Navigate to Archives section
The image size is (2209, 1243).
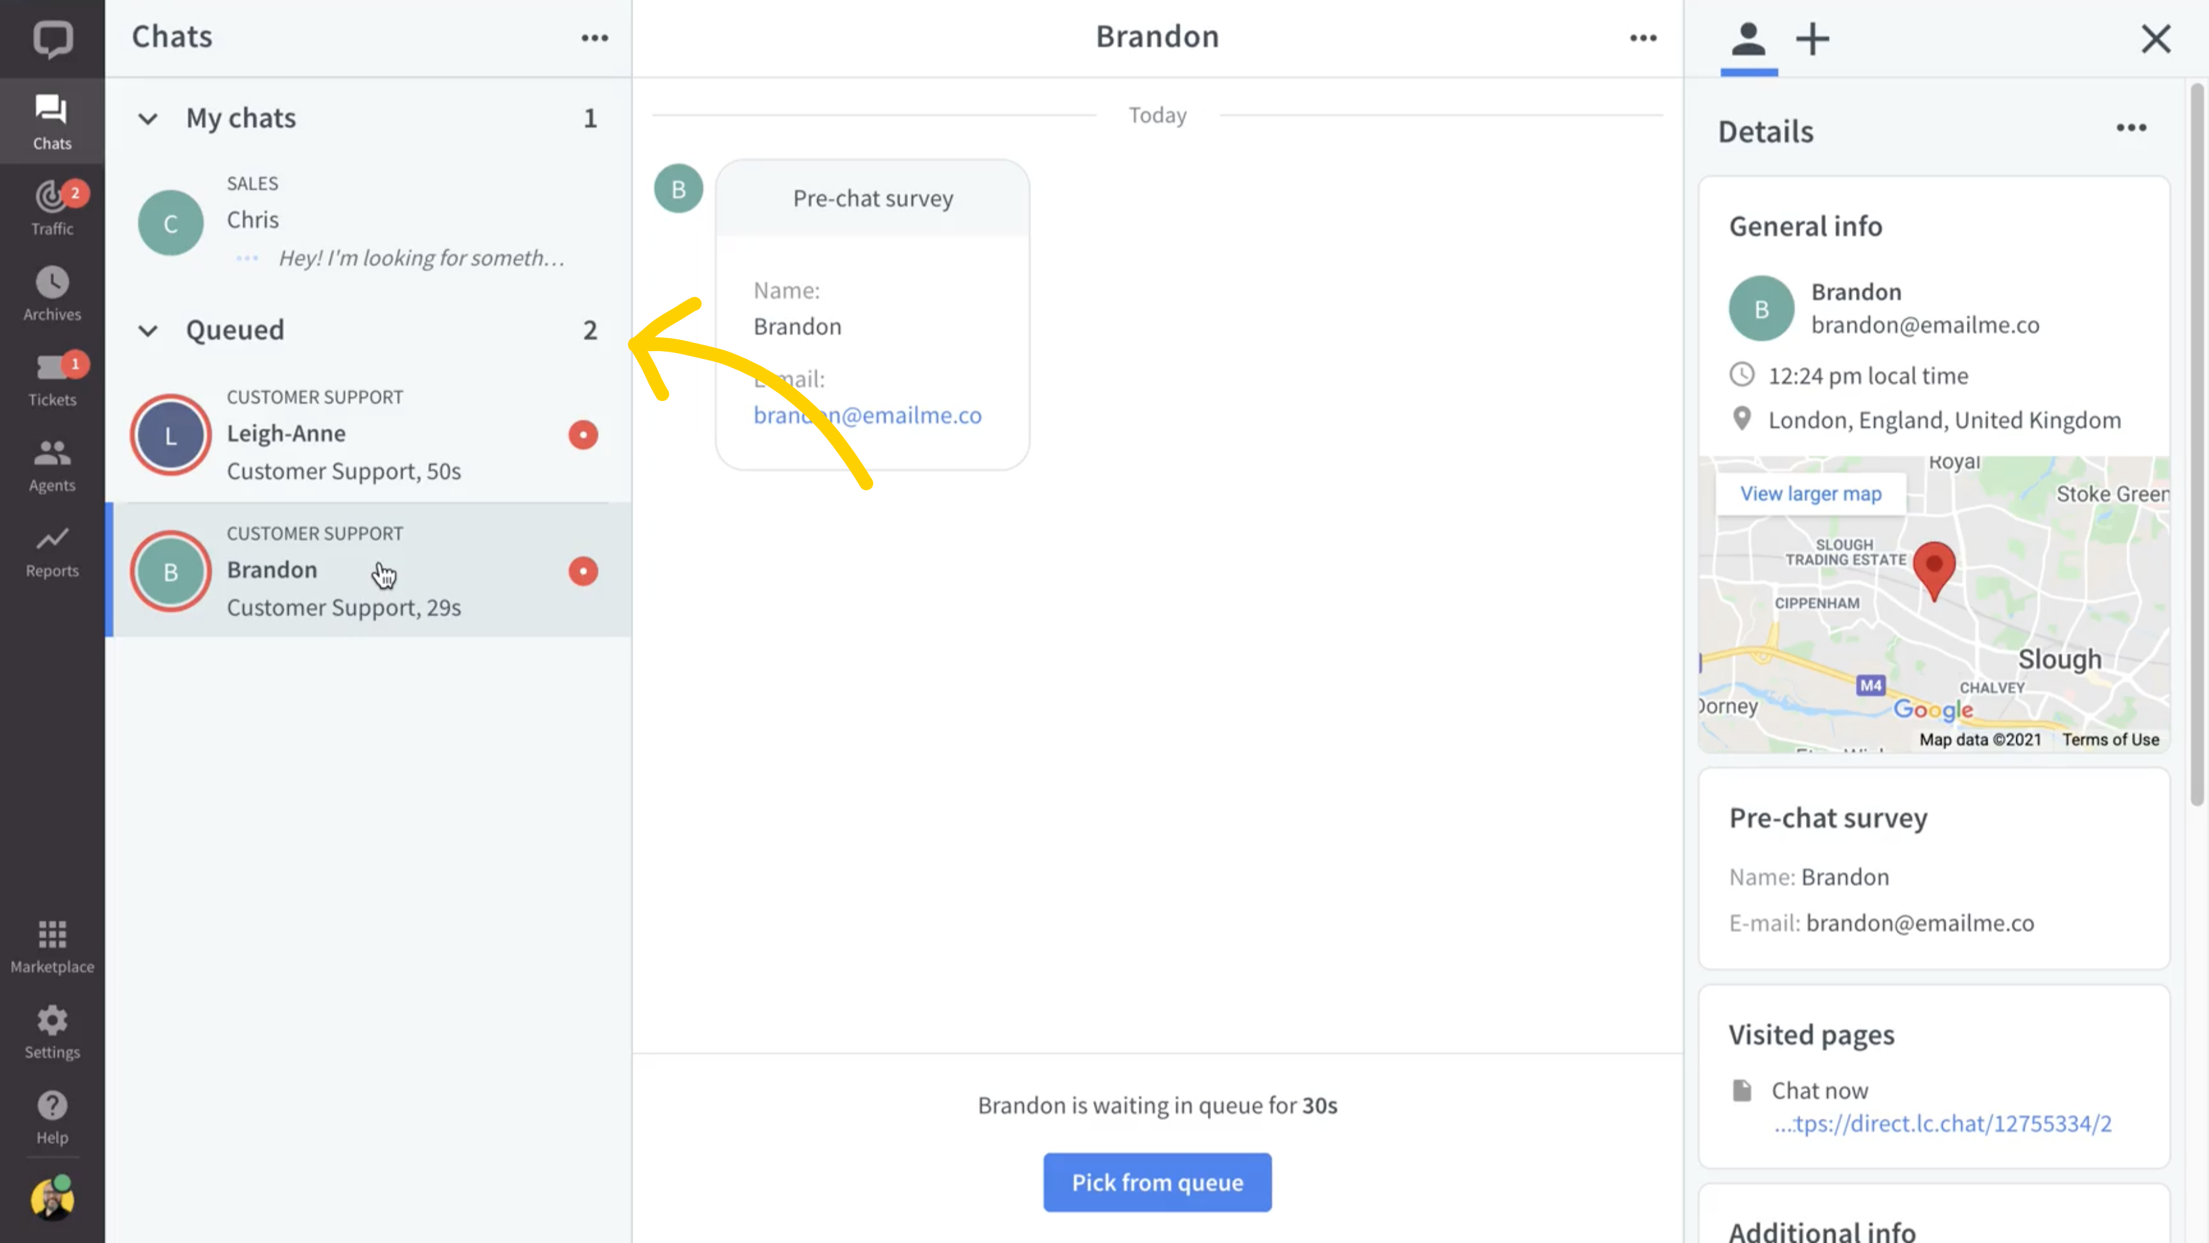pyautogui.click(x=51, y=294)
